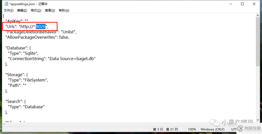The width and height of the screenshot is (262, 134).
Task: Click the "Database" section key
Action: (x=16, y=48)
